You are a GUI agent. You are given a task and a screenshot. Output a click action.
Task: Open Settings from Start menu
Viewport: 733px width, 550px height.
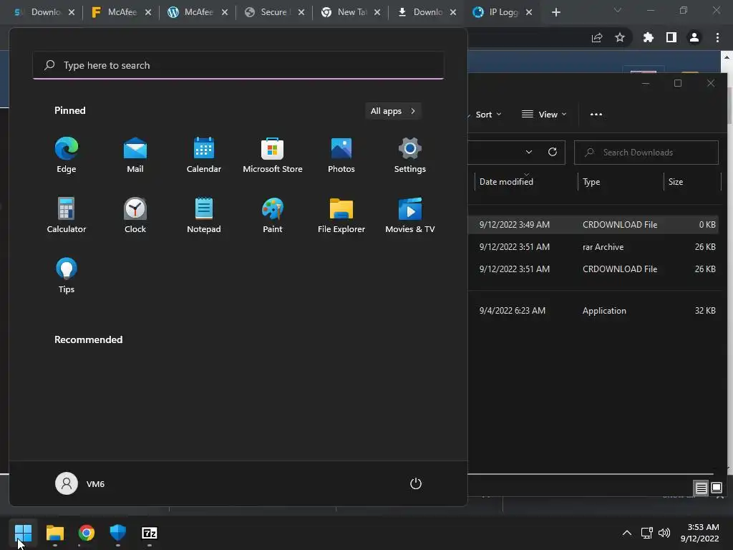click(410, 155)
